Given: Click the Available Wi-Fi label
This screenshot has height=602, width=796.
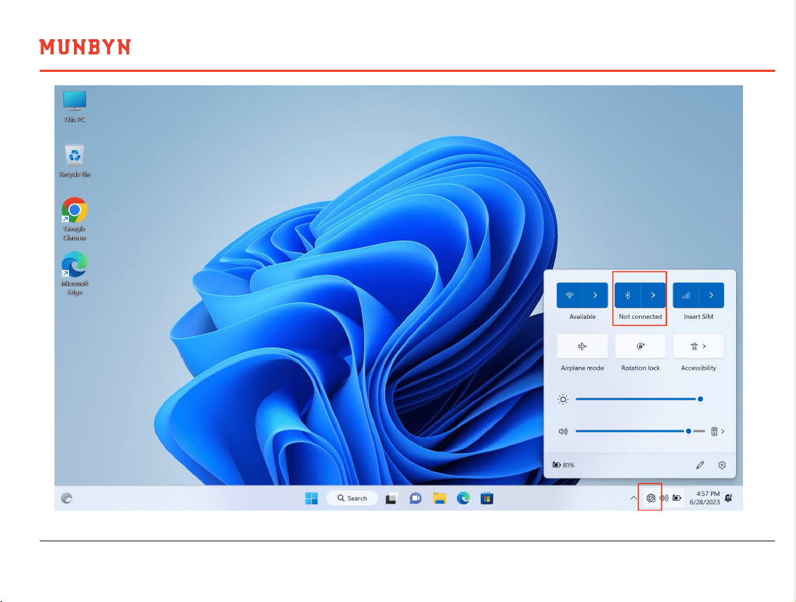Looking at the screenshot, I should tap(583, 317).
